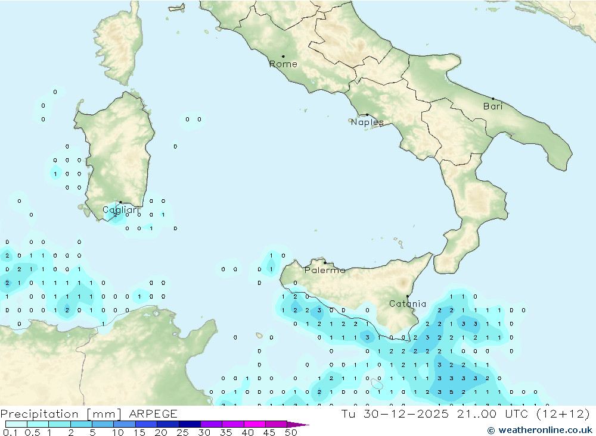
Task: Click the Palermo city label
Action: pos(325,270)
